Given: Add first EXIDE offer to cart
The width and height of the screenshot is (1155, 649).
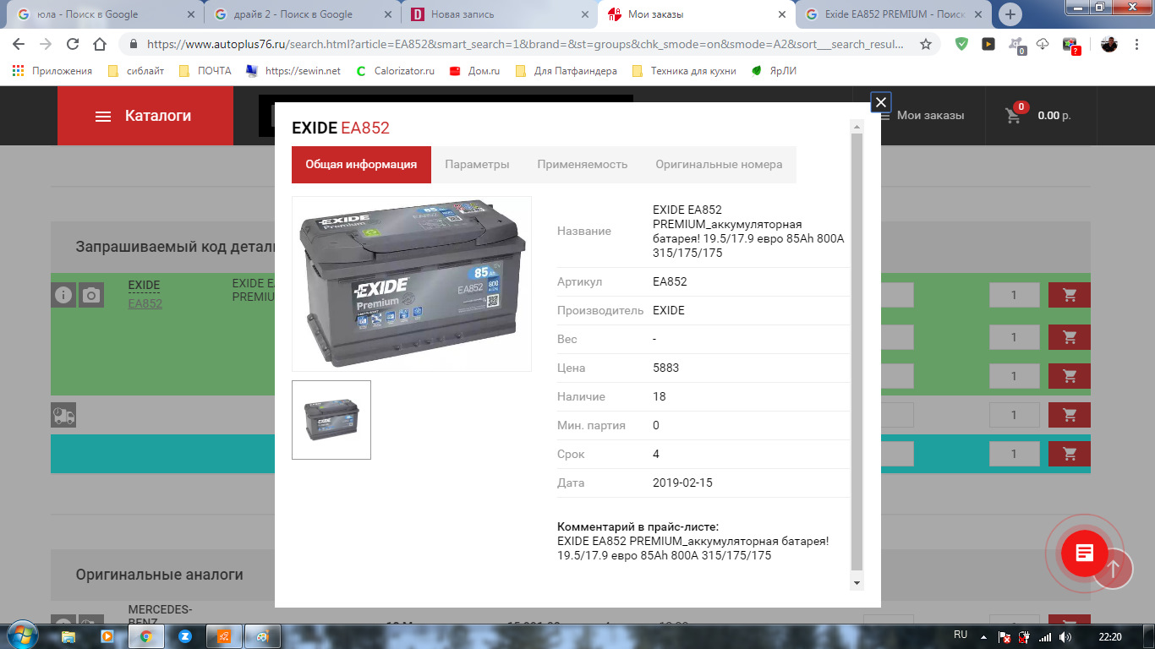Looking at the screenshot, I should [x=1070, y=295].
